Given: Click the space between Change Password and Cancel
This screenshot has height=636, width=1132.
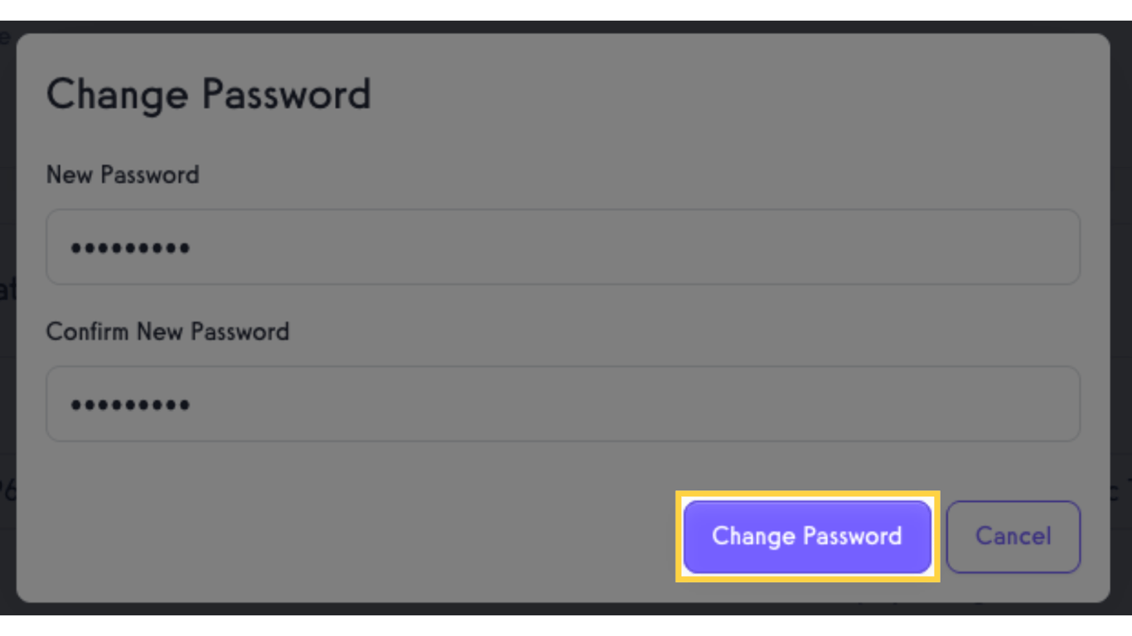Looking at the screenshot, I should click(946, 537).
